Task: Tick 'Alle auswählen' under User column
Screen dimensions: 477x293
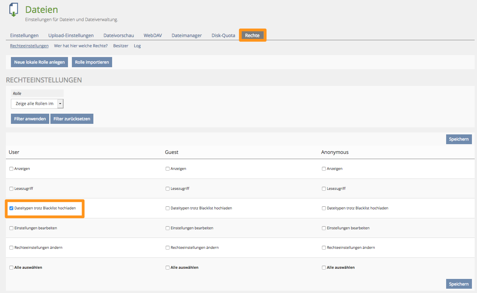Action: 11,268
